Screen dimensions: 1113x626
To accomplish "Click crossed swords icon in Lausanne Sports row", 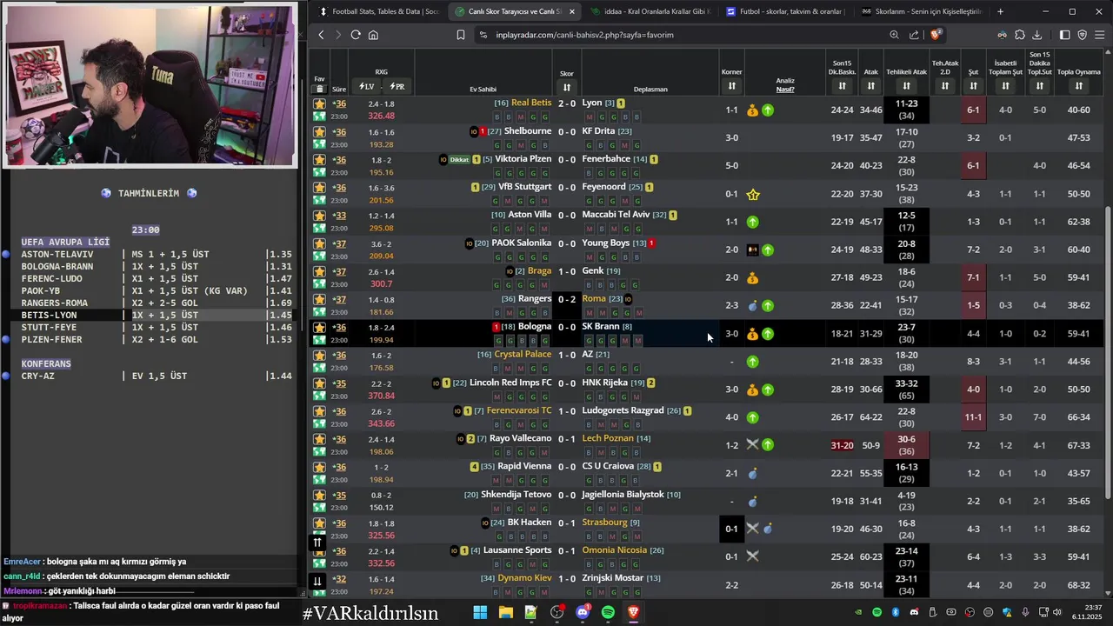I will (753, 556).
